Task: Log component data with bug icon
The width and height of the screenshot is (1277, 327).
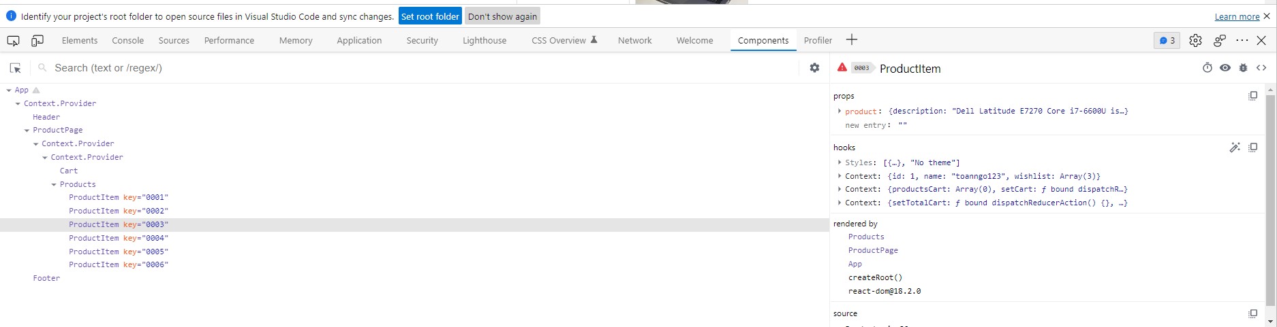Action: coord(1243,68)
